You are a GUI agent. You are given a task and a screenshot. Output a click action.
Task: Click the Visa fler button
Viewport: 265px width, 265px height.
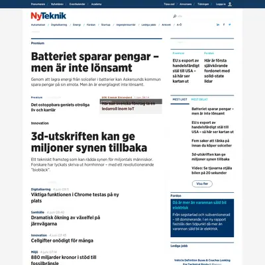[202, 184]
